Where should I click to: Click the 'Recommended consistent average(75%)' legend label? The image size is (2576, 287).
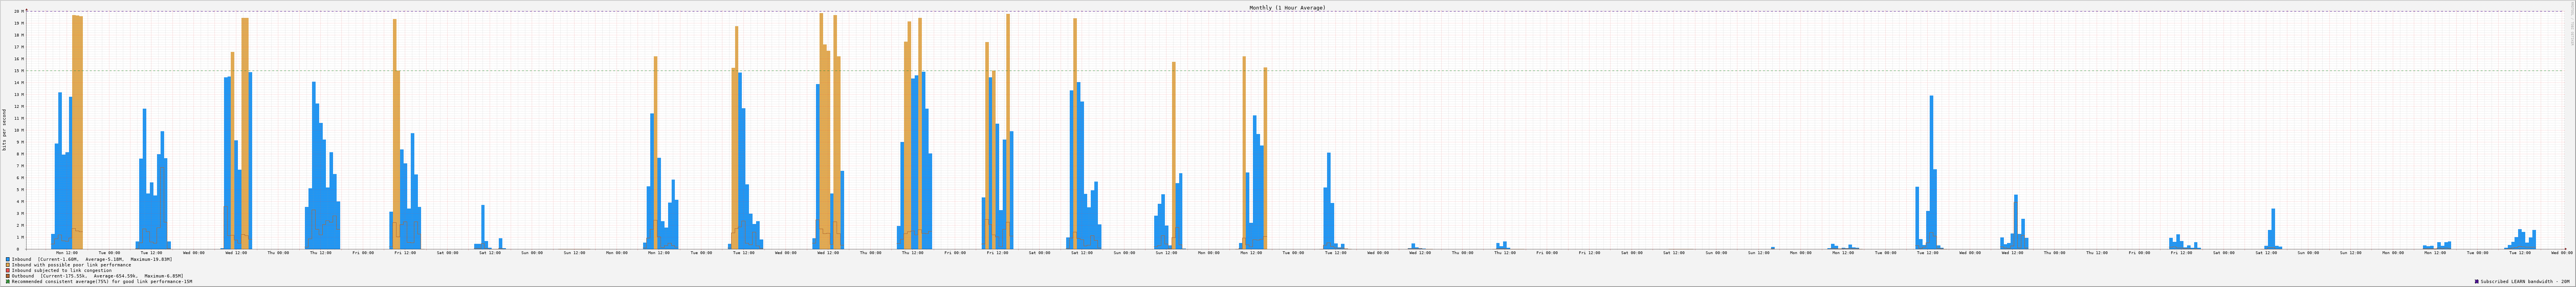[102, 282]
